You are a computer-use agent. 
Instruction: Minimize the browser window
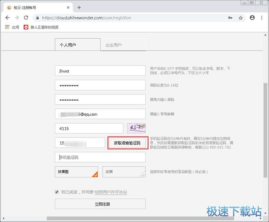(245, 3)
